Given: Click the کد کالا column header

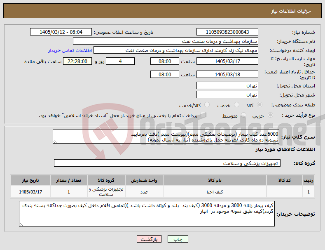Looking at the screenshot, I should tap(284, 180).
